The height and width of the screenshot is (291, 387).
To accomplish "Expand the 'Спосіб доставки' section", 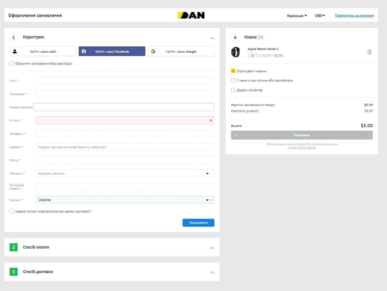I will pos(212,272).
